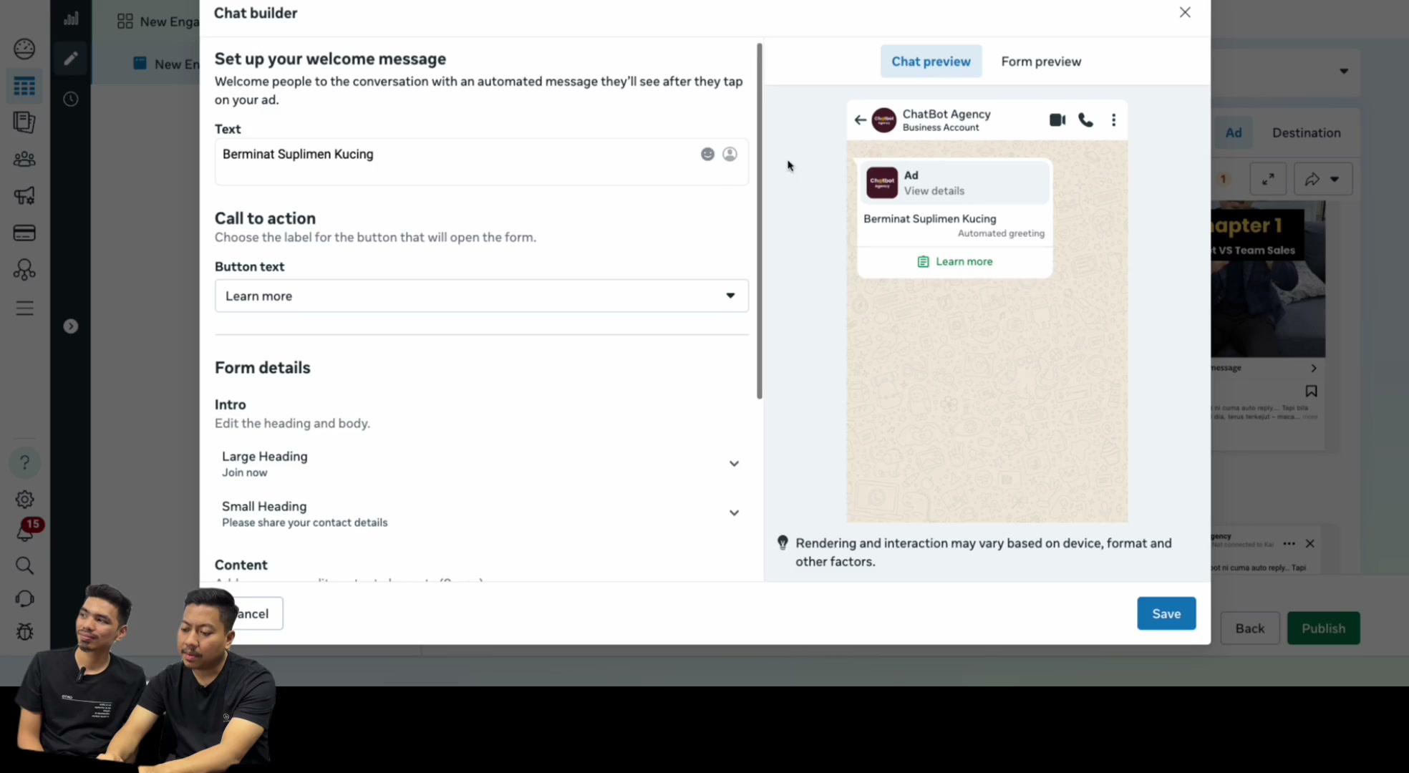1409x773 pixels.
Task: Select Destination tab in background panel
Action: point(1306,132)
